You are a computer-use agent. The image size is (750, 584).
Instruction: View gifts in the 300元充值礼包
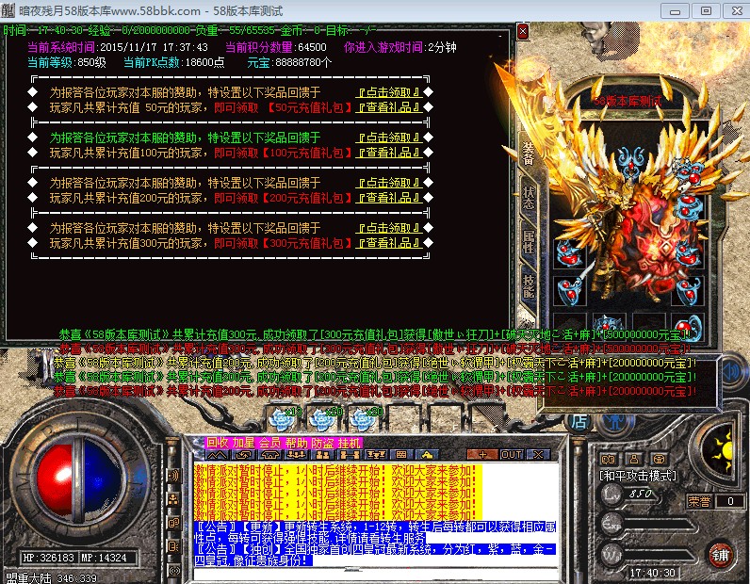pos(389,243)
